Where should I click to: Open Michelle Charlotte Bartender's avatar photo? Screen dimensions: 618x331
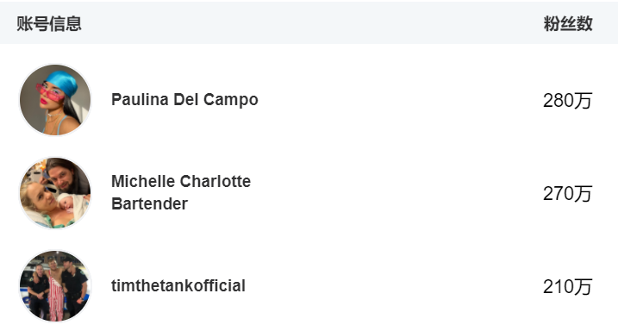[55, 193]
